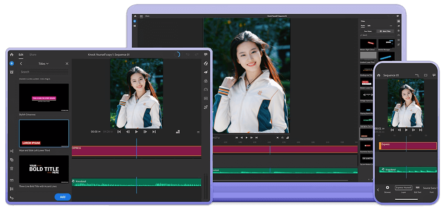446x207 pixels.
Task: Click the duplicate clip icon on tablet
Action: point(12,160)
